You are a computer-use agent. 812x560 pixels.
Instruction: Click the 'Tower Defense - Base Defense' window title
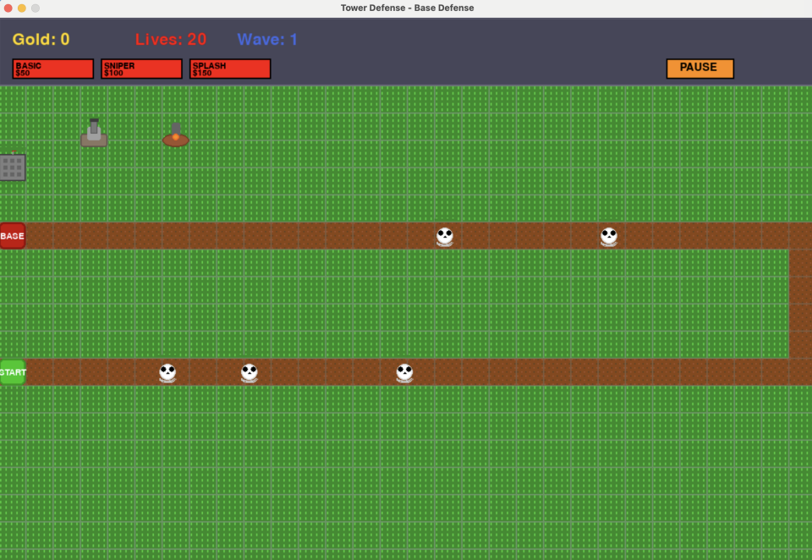[x=407, y=8]
